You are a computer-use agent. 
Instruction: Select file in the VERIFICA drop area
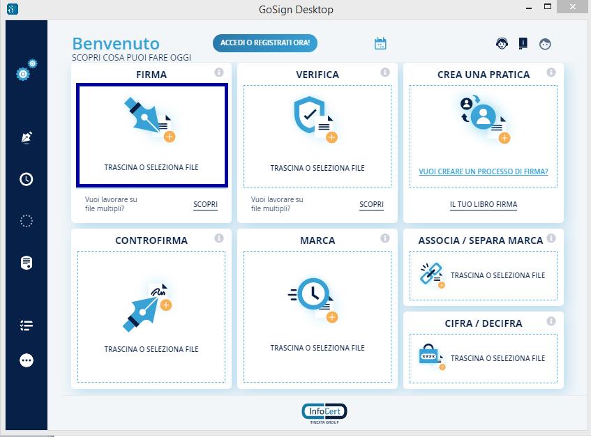coord(317,135)
